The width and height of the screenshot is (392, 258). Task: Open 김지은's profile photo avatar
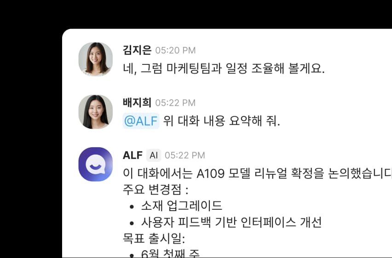click(96, 59)
